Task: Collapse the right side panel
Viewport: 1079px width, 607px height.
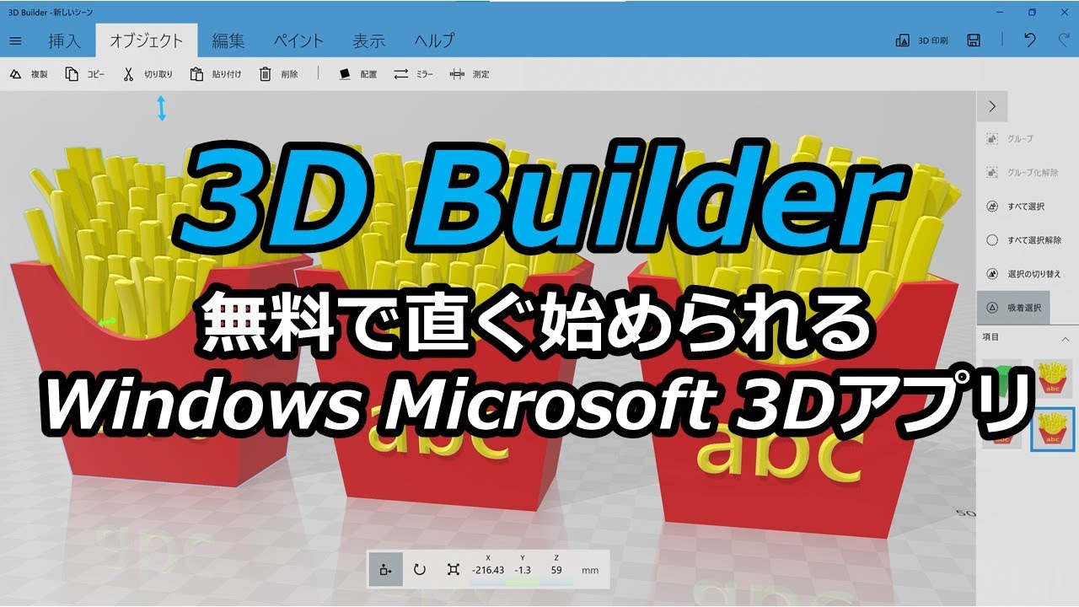Action: click(x=992, y=106)
